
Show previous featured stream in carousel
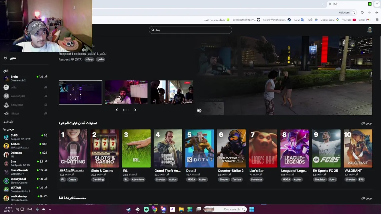pyautogui.click(x=117, y=110)
